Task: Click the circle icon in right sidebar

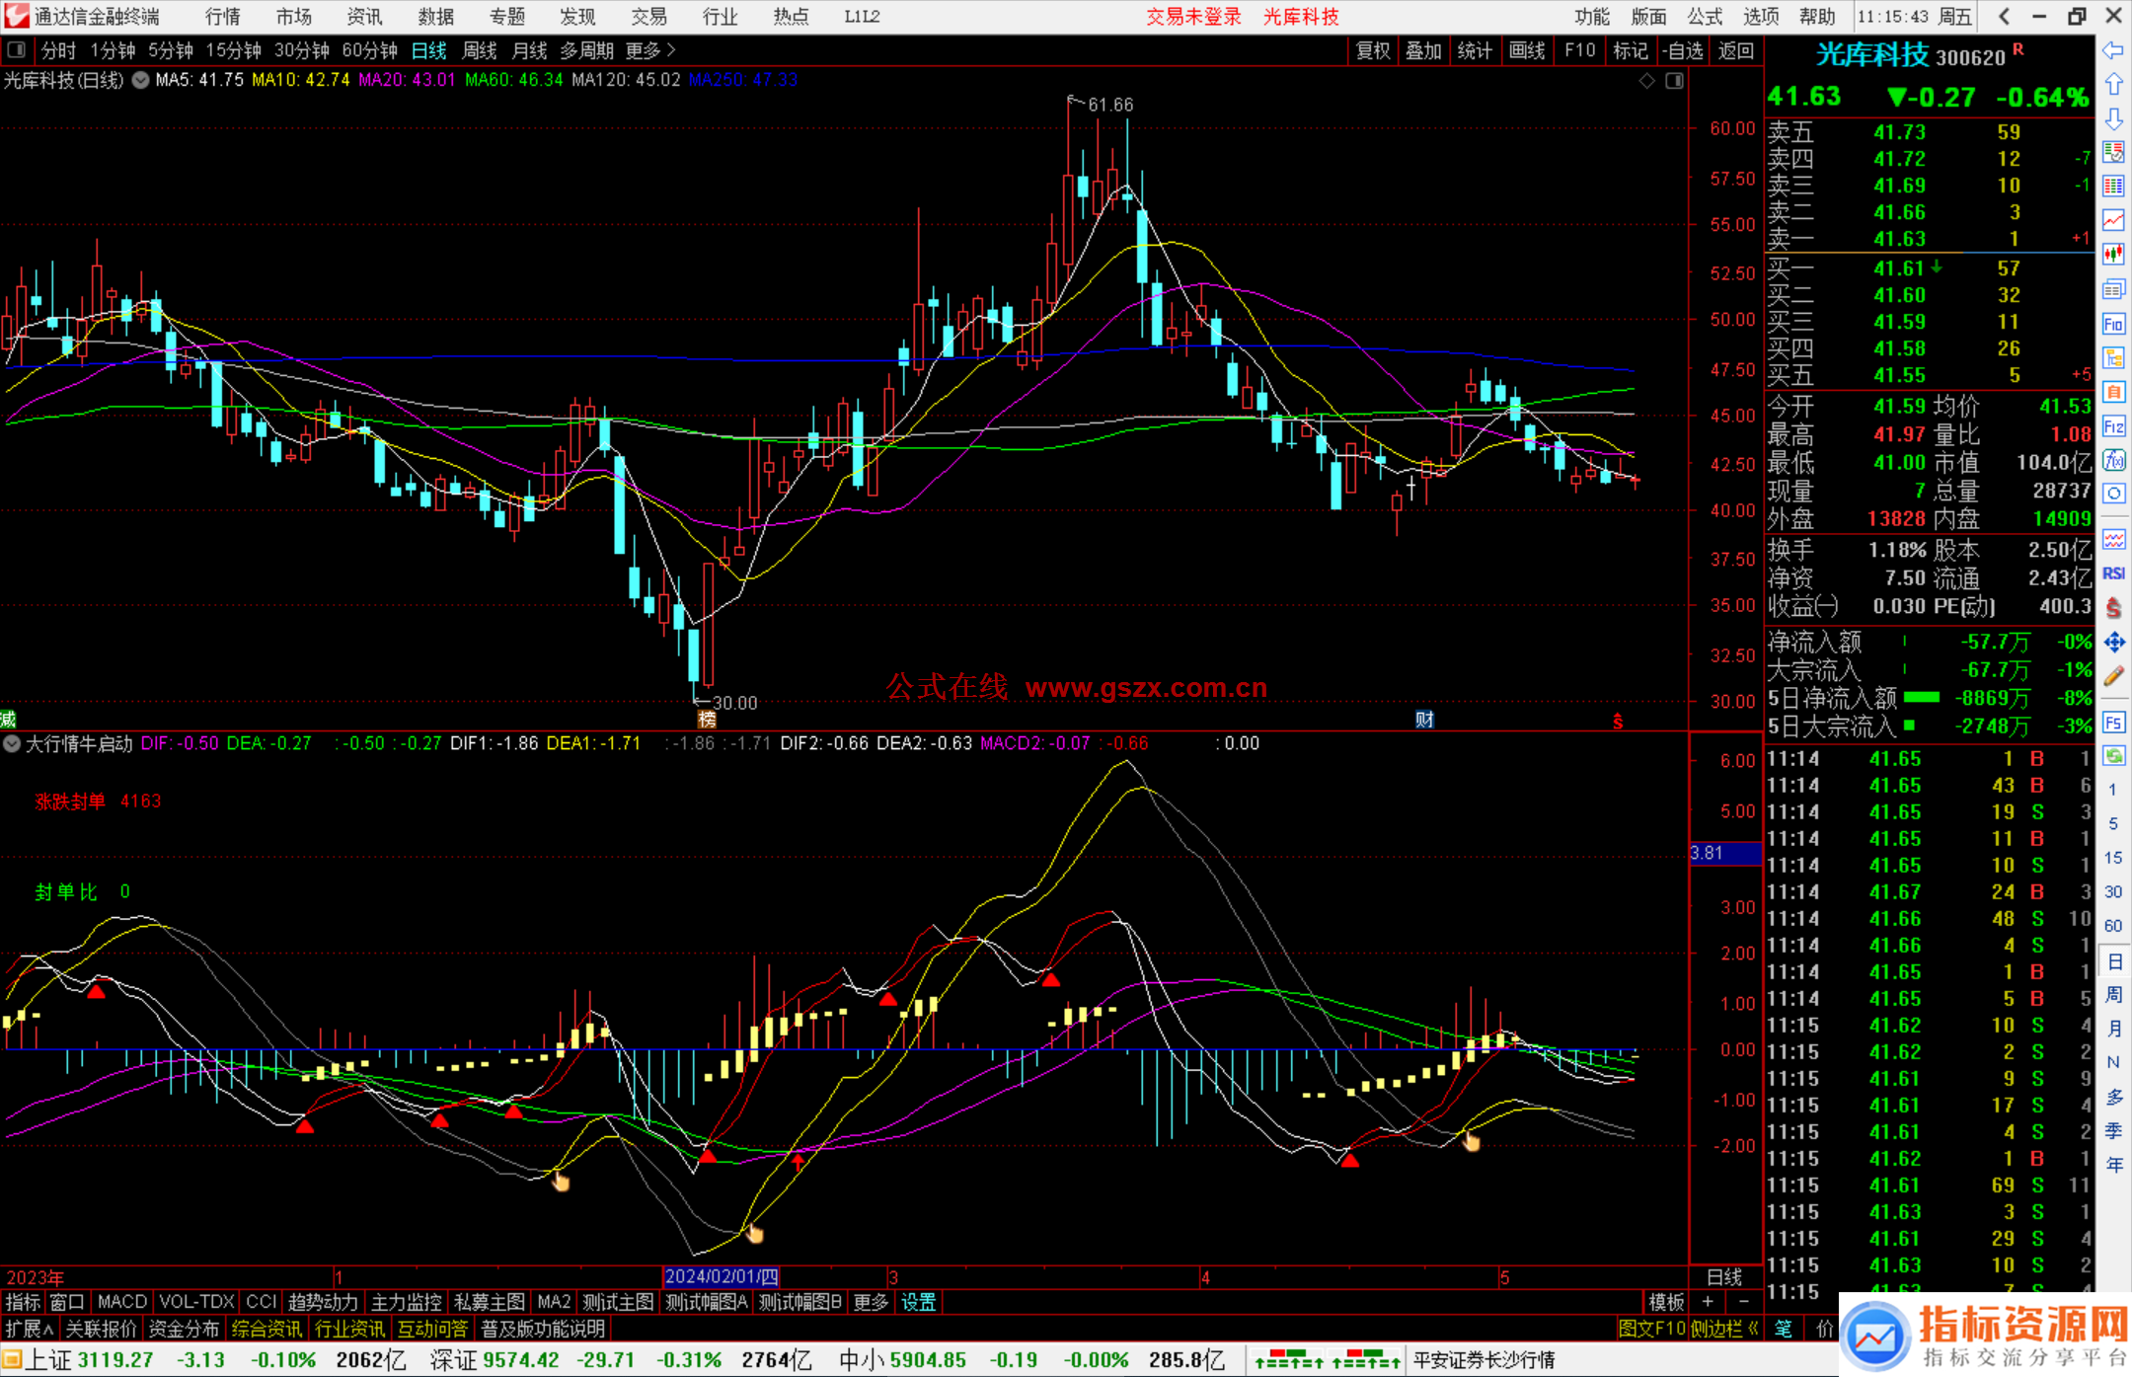Action: [x=2113, y=494]
